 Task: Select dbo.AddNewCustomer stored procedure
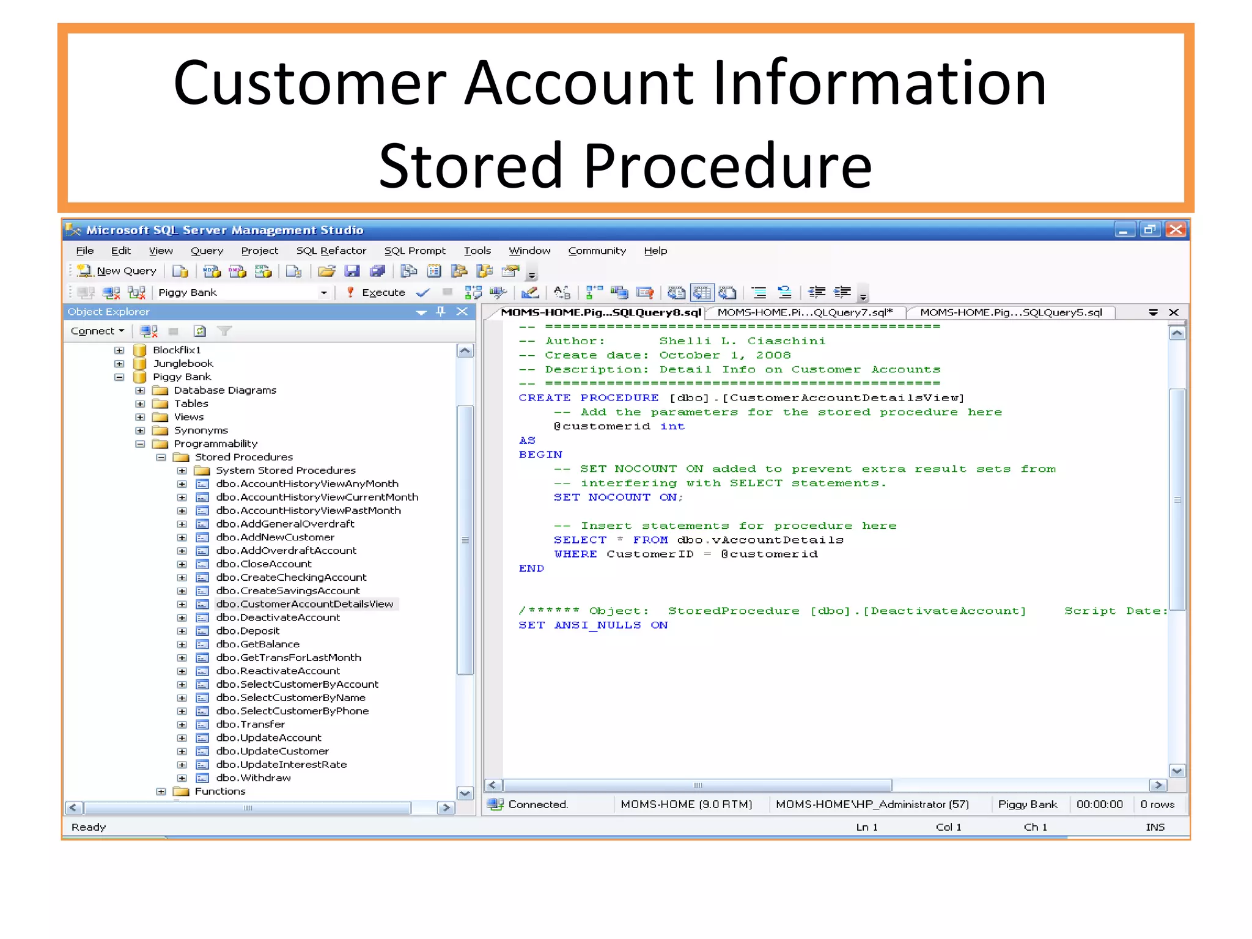pyautogui.click(x=275, y=537)
